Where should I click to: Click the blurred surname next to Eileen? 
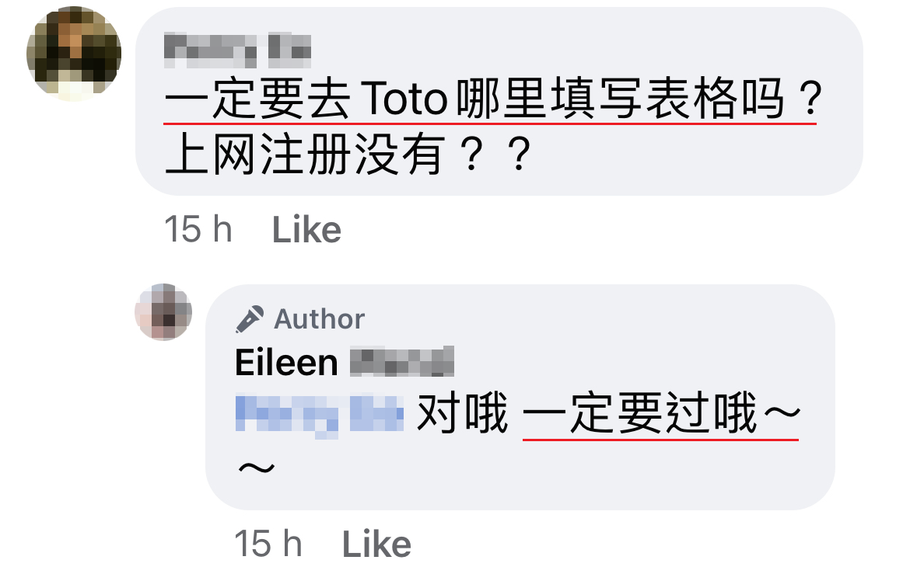[x=401, y=362]
